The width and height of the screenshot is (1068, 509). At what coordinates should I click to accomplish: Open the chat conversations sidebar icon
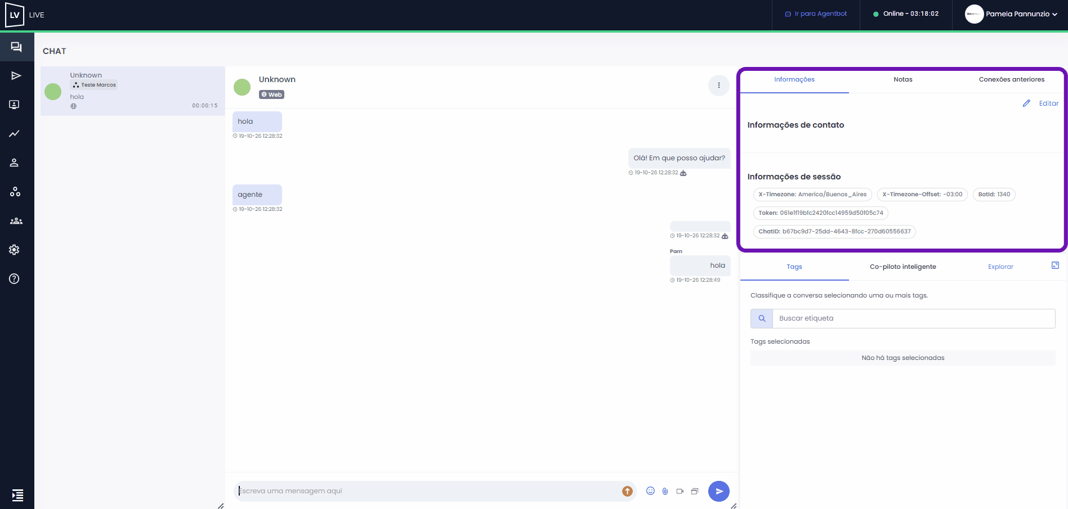click(16, 47)
